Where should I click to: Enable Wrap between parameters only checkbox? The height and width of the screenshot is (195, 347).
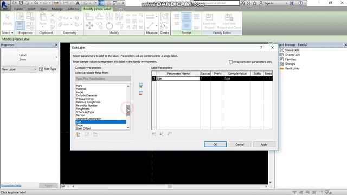click(230, 62)
